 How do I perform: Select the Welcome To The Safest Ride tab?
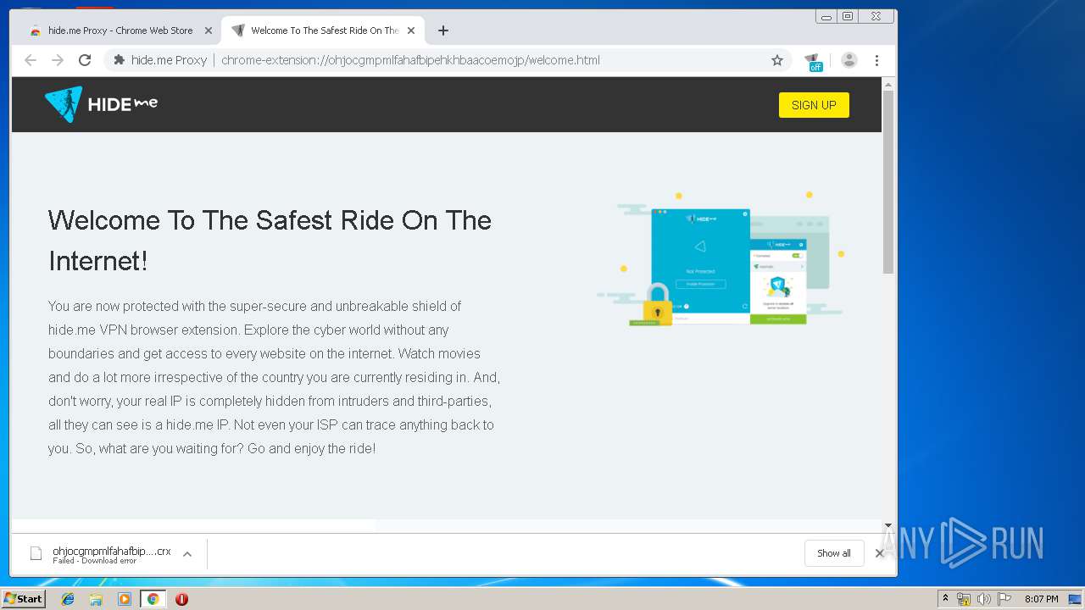pyautogui.click(x=324, y=30)
